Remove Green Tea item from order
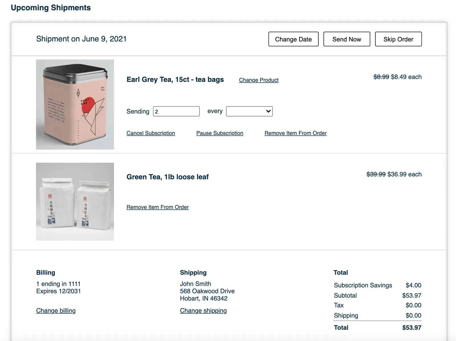This screenshot has width=456, height=341. point(157,207)
